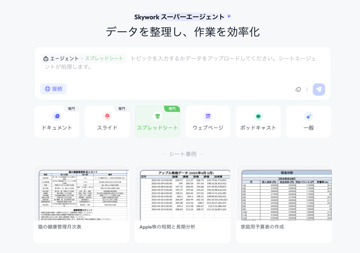
Task: Click the prompt input field placeholder text
Action: tap(180, 62)
